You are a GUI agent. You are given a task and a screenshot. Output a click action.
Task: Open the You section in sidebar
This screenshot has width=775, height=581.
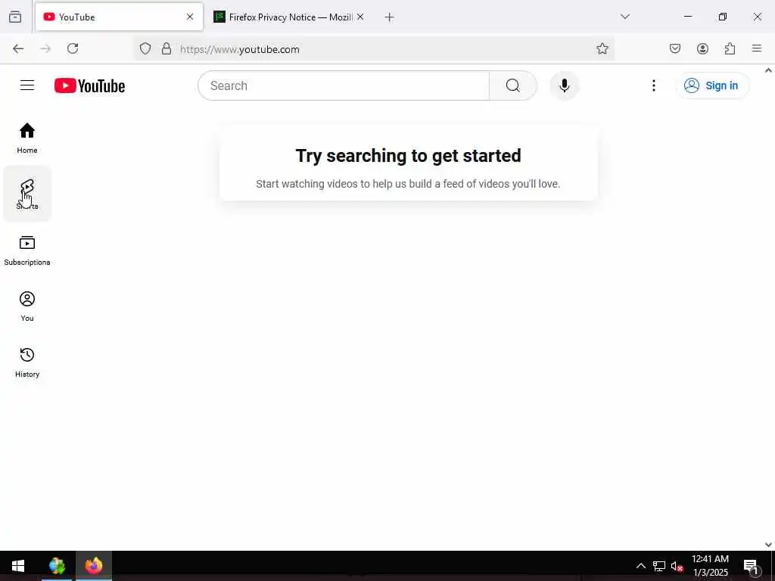[x=27, y=306]
